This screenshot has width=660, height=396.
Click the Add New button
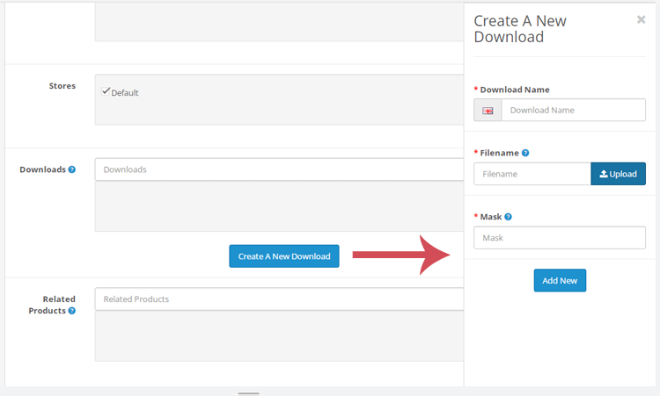click(x=560, y=280)
